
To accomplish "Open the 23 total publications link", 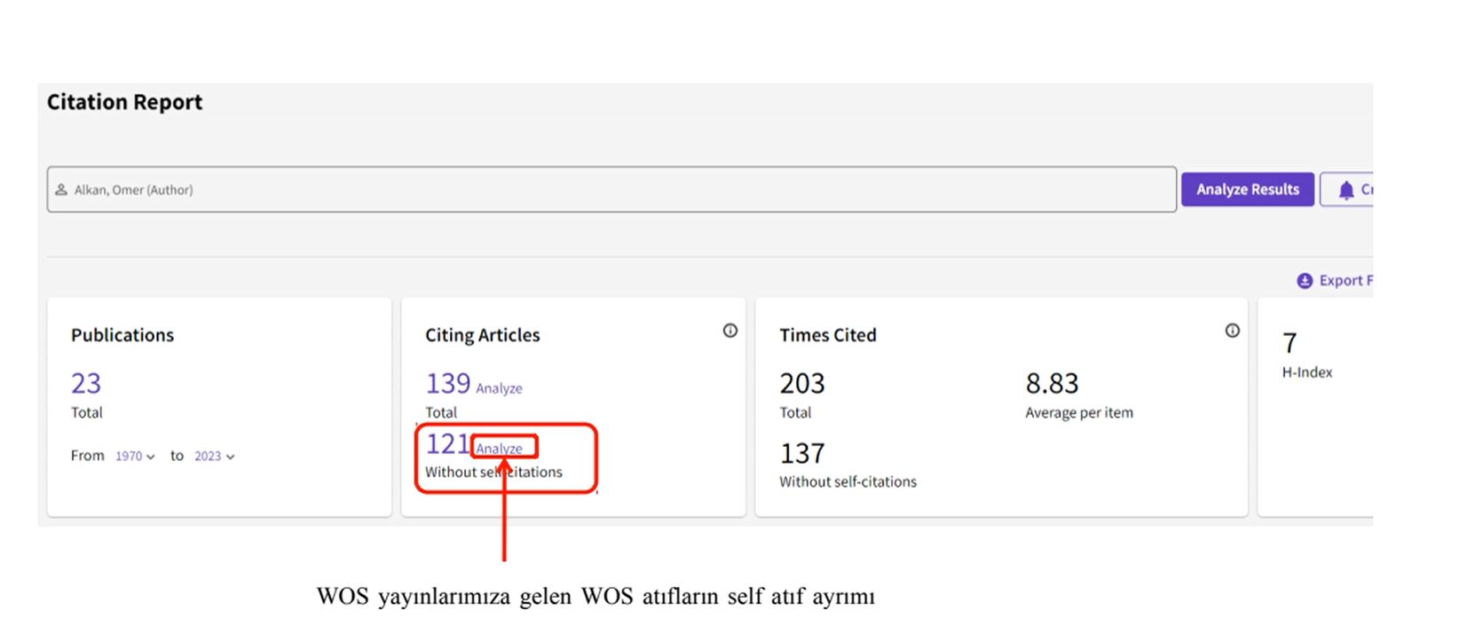I will click(x=86, y=384).
